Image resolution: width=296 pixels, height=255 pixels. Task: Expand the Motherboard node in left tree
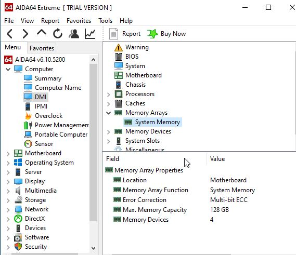point(8,154)
